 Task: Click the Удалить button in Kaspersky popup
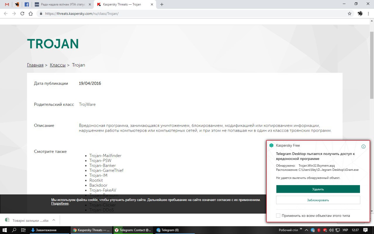(x=318, y=189)
